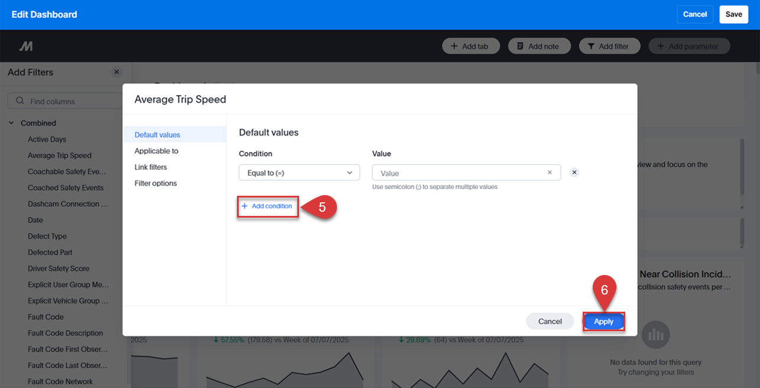This screenshot has height=388, width=760.
Task: Select Driver Safety Score from the column list
Action: [x=58, y=268]
